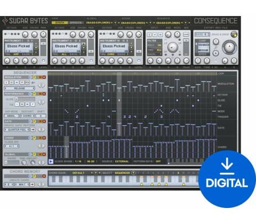Click Instrument I pan knob
This screenshot has height=224, width=256.
pyautogui.click(x=43, y=34)
